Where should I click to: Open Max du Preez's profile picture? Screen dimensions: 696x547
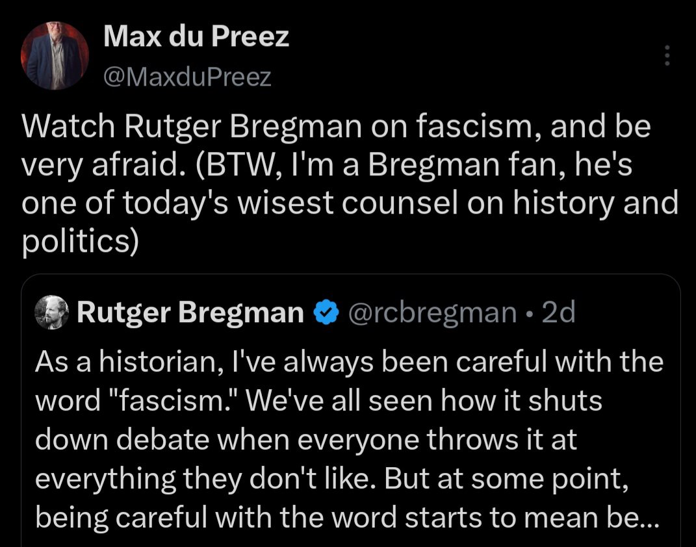(x=55, y=57)
